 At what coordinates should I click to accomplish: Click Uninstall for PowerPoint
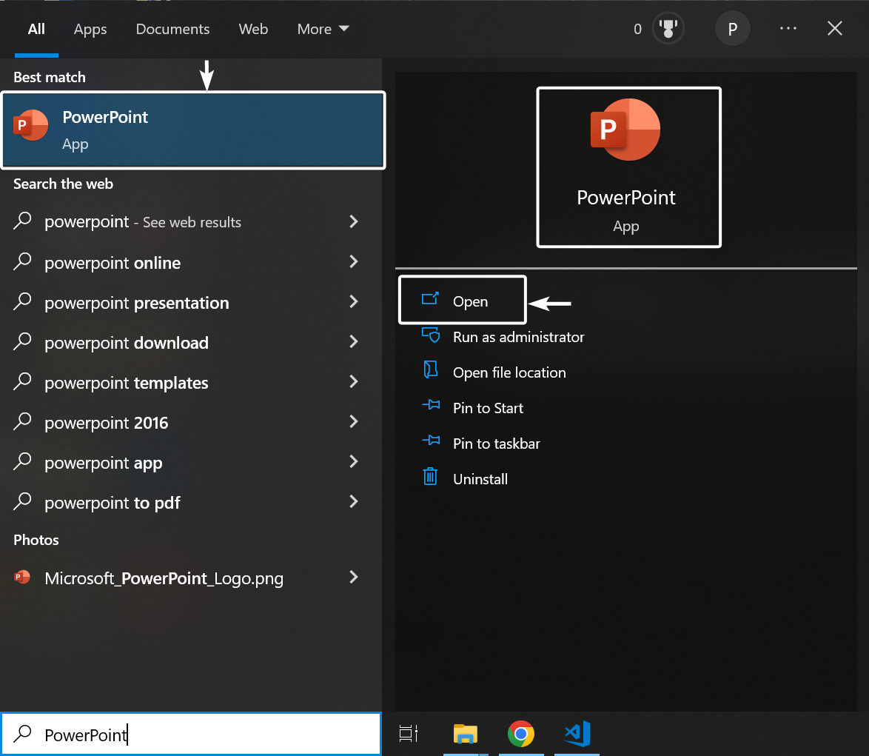click(x=480, y=479)
